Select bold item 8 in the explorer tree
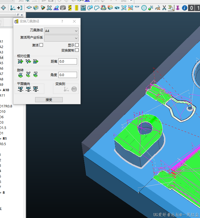Screen dimensions: 200x218 4,193
